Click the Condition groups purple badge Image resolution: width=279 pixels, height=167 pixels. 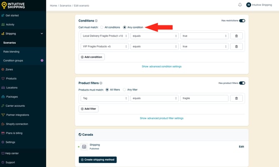tap(42, 61)
